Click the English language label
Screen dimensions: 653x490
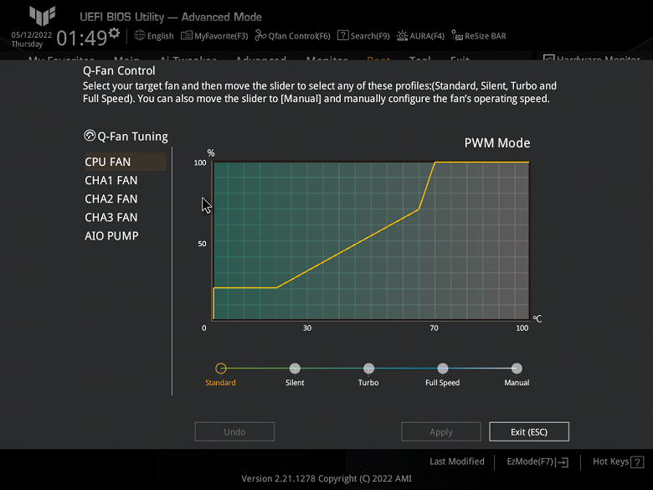pos(161,36)
